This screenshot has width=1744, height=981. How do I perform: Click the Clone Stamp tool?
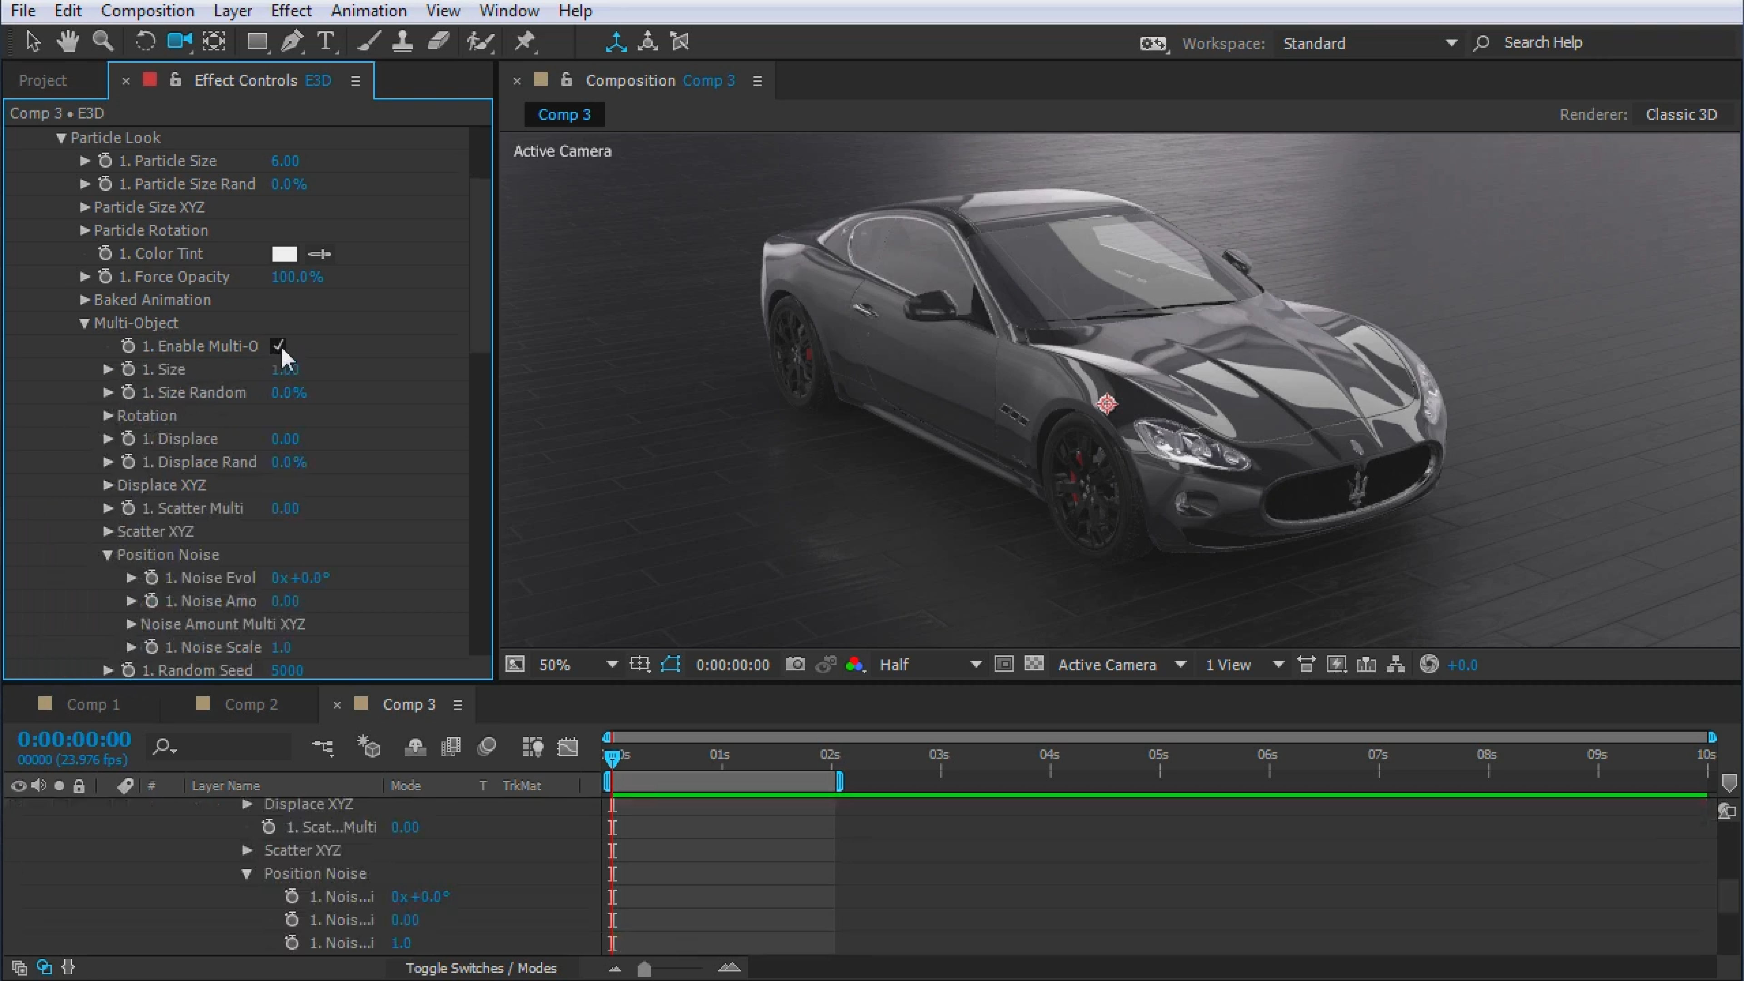point(403,42)
